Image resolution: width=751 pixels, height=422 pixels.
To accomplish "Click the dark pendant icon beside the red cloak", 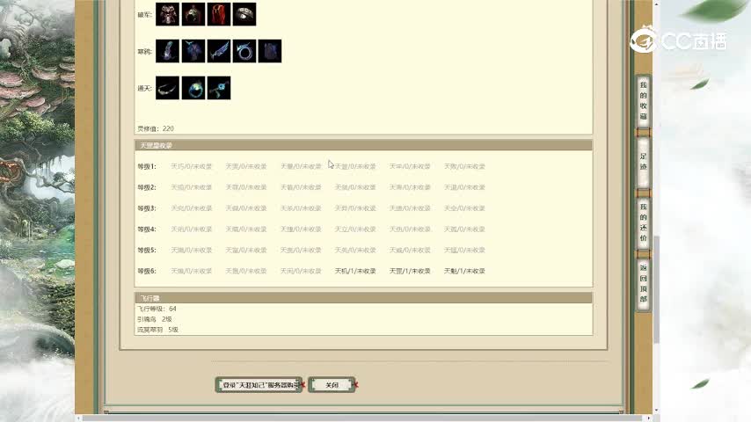I will (x=193, y=14).
